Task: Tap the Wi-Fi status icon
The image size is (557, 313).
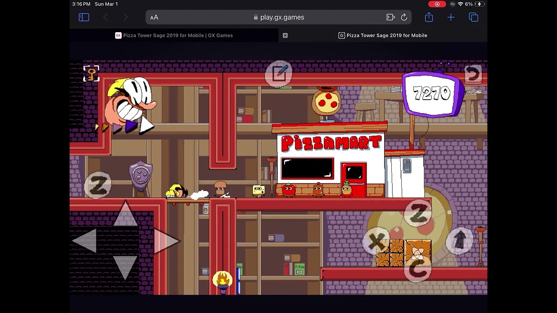Action: (x=460, y=4)
